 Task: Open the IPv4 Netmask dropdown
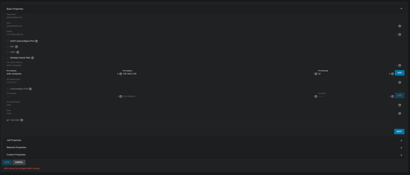pyautogui.click(x=354, y=74)
